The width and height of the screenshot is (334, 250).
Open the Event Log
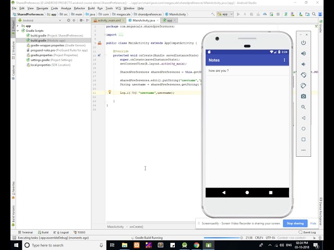(307, 232)
